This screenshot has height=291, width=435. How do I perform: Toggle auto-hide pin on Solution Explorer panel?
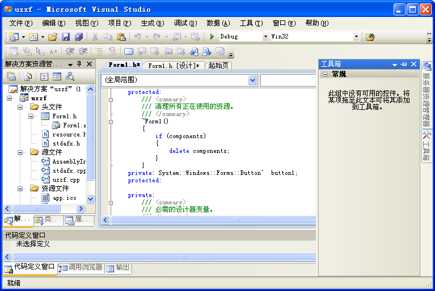pyautogui.click(x=79, y=64)
